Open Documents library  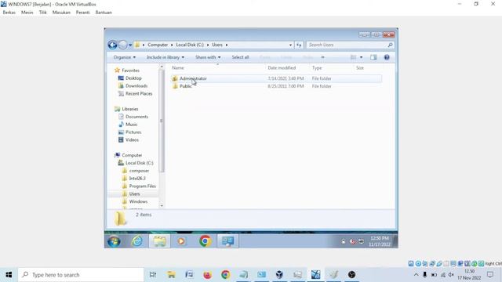pyautogui.click(x=136, y=117)
